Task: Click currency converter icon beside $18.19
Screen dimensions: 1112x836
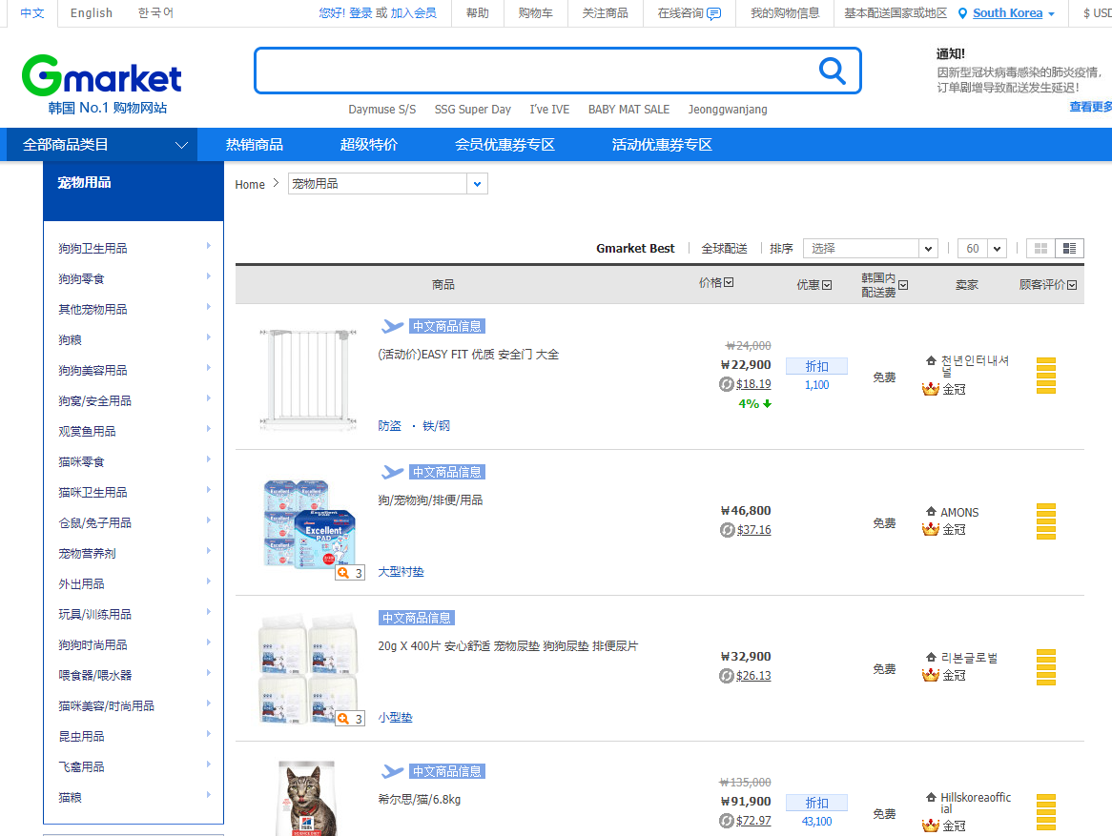Action: point(727,384)
